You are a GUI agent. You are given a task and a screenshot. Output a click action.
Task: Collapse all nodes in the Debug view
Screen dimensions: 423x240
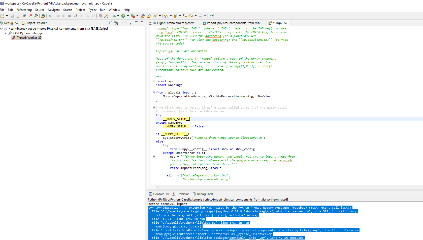[x=110, y=23]
